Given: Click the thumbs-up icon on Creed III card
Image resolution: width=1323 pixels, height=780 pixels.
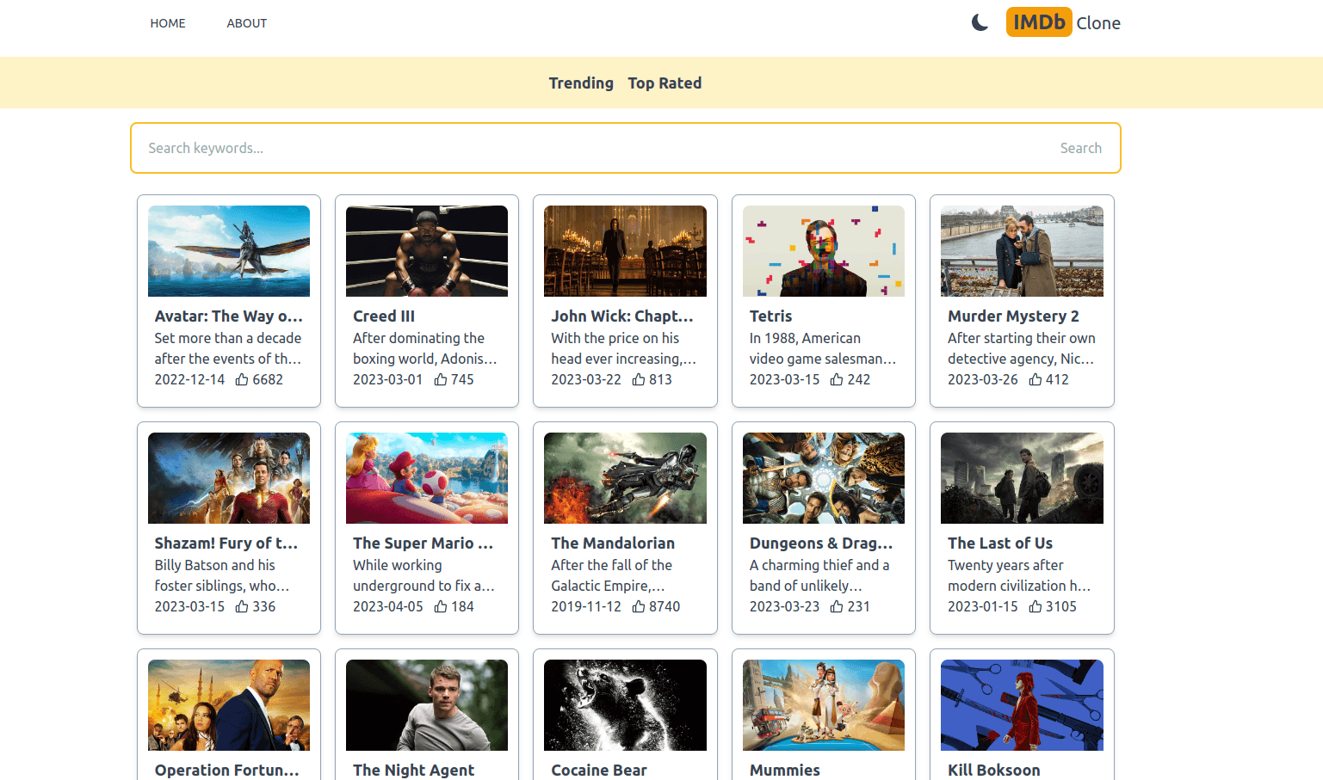Looking at the screenshot, I should coord(441,379).
